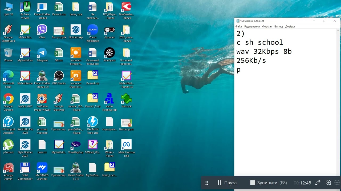Select the Книга1.xlsx file icon
This screenshot has height=191, width=341.
pos(59,8)
